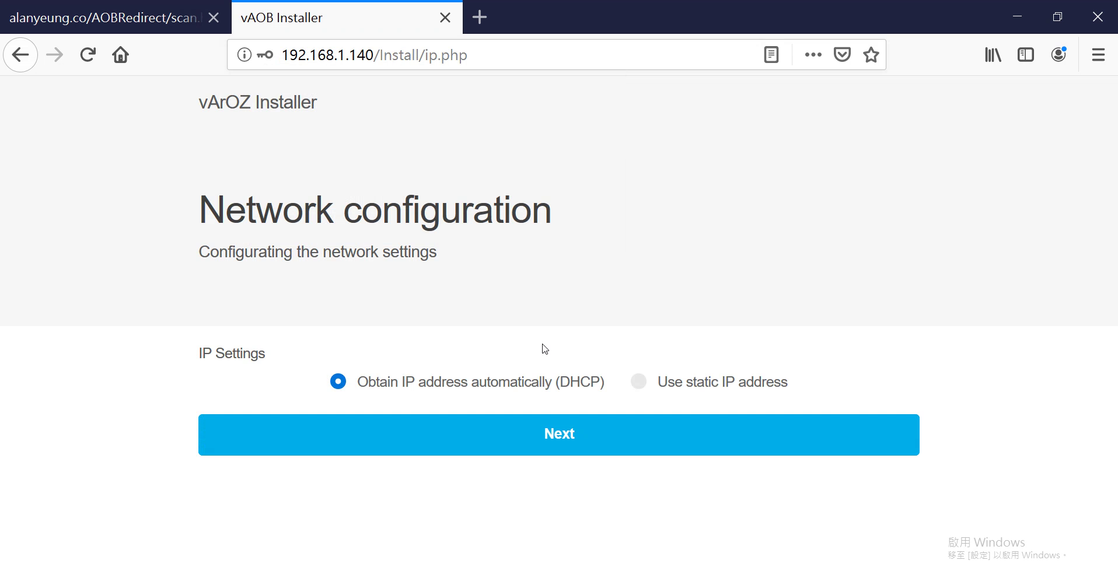Select Obtain IP address automatically (DHCP)
This screenshot has width=1118, height=588.
[x=338, y=381]
